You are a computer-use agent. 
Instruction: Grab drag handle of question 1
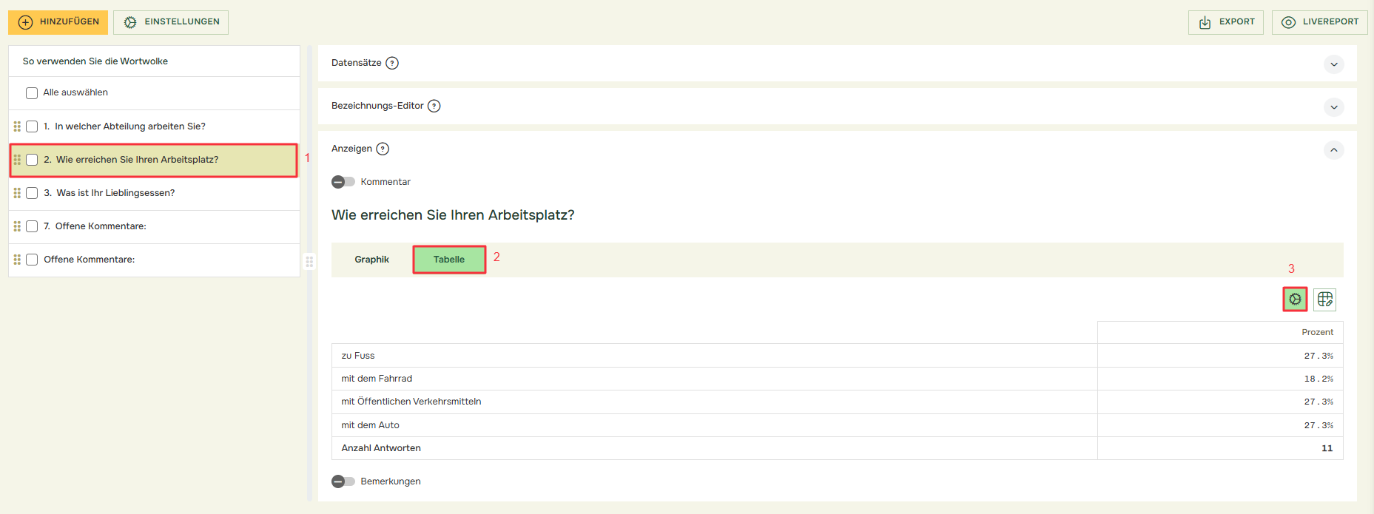(x=17, y=126)
